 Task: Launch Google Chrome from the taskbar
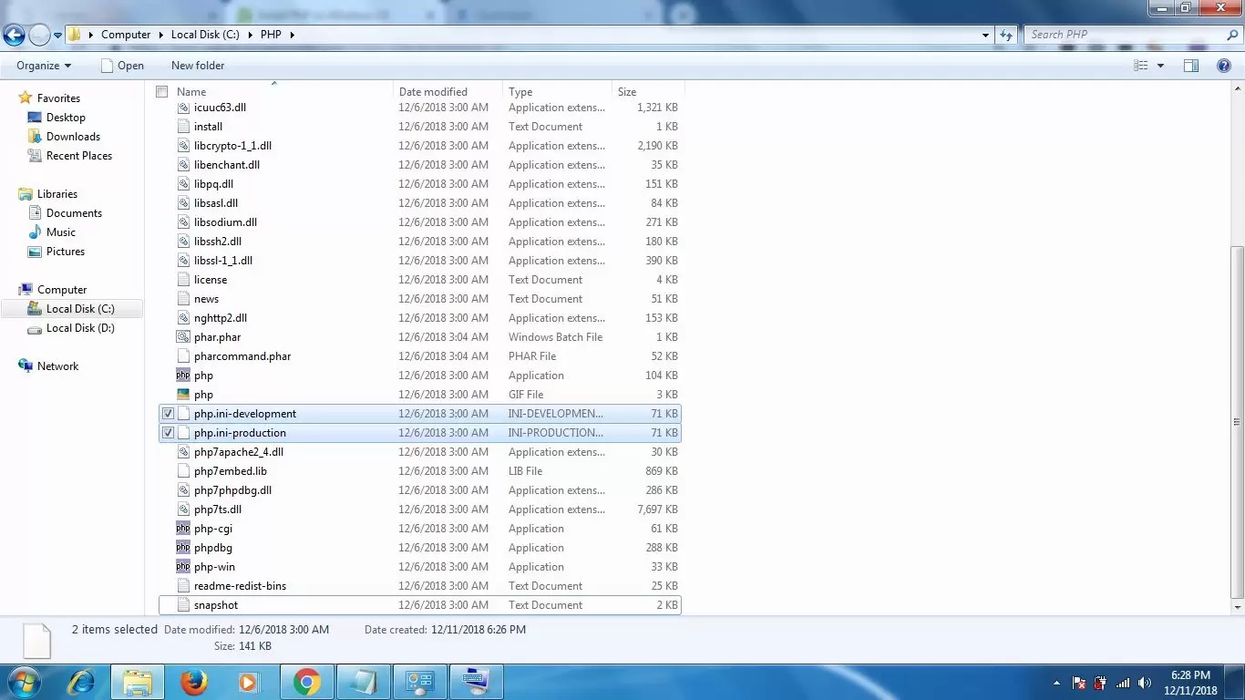click(x=306, y=682)
